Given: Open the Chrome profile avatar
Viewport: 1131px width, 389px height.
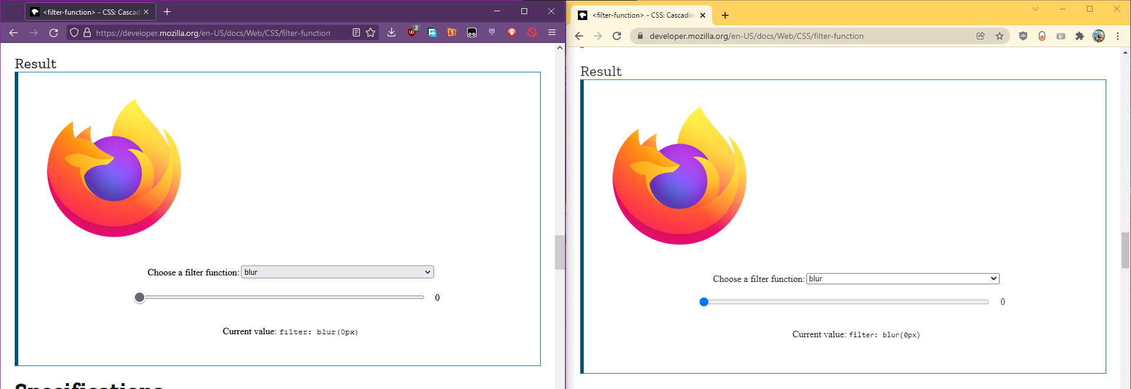Looking at the screenshot, I should [x=1099, y=36].
